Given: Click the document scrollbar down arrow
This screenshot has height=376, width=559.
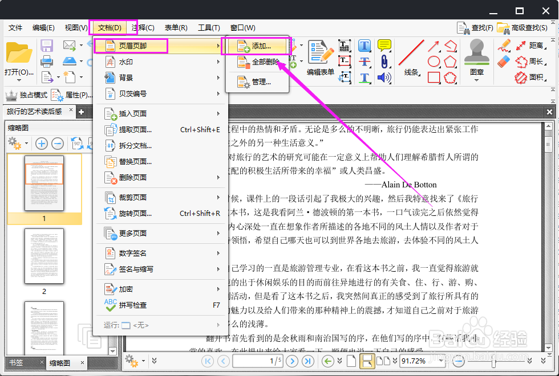Looking at the screenshot, I should click(x=548, y=348).
